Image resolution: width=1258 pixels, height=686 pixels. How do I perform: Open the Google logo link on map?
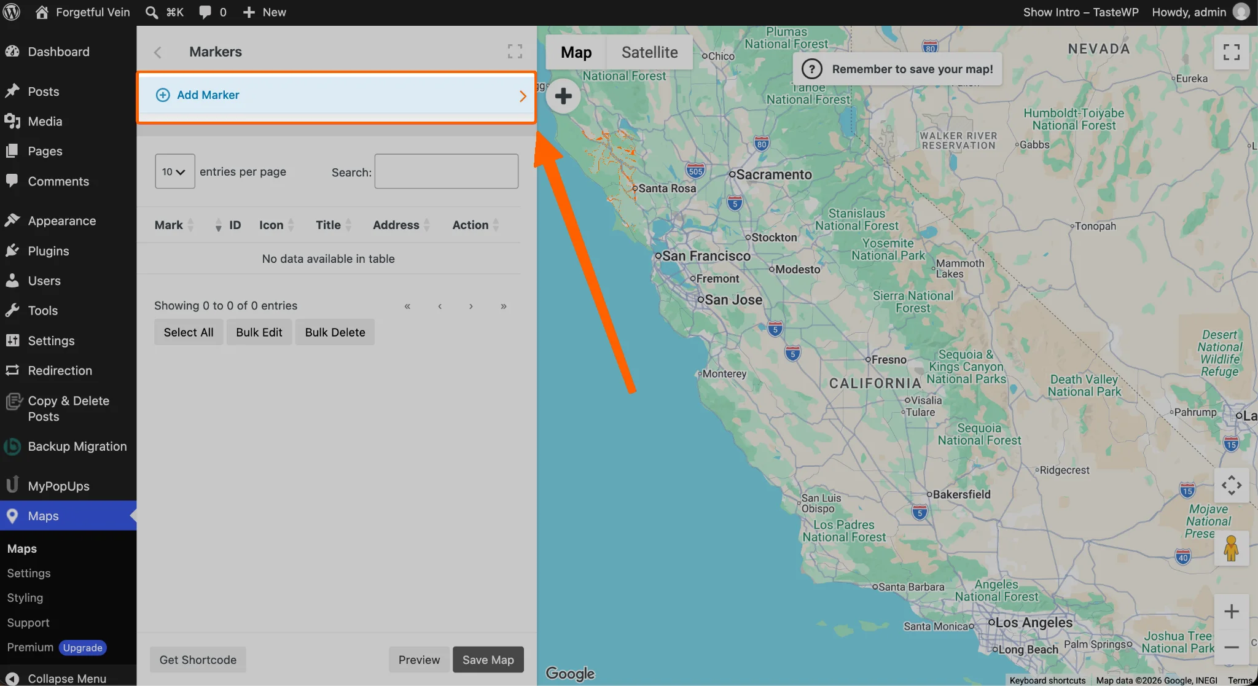(570, 674)
